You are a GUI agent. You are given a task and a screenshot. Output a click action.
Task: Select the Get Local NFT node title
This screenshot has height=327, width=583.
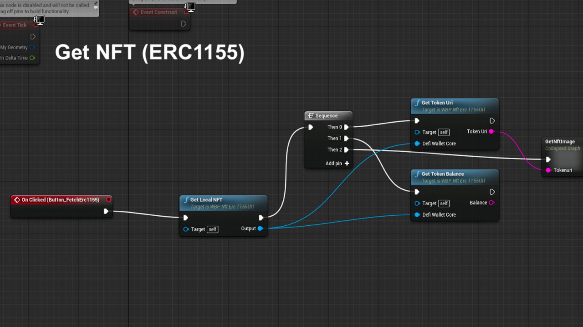206,200
